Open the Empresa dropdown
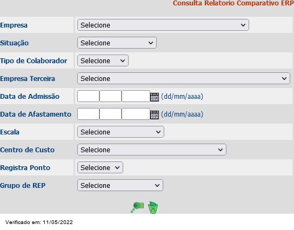 (x=163, y=25)
